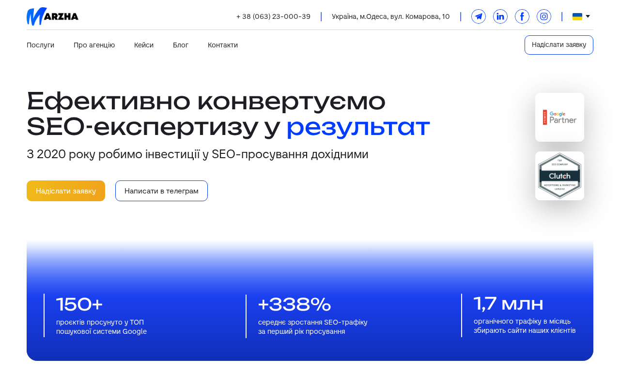Open the Instagram social icon
620x387 pixels.
click(544, 16)
